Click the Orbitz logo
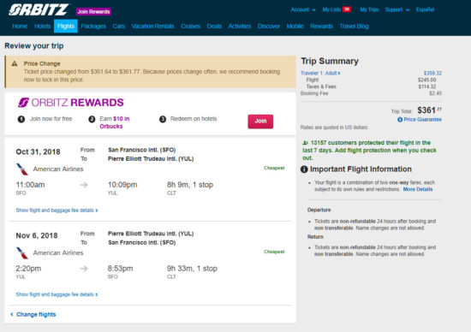 (39, 10)
